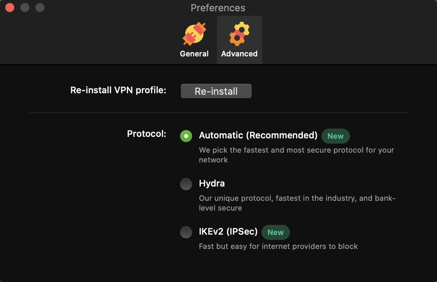The image size is (437, 282).
Task: Click the Hydra protocol title
Action: [212, 183]
